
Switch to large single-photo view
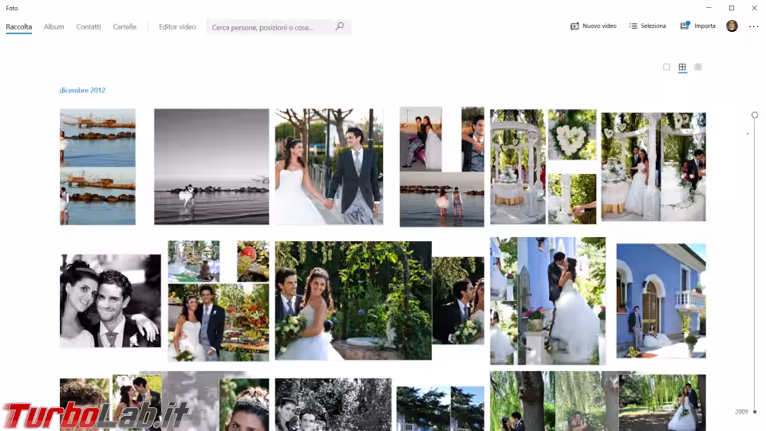(x=666, y=67)
